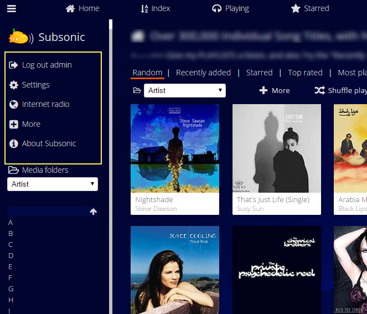Click the More button above albums
Screen dimensions: 367x314
[275, 90]
